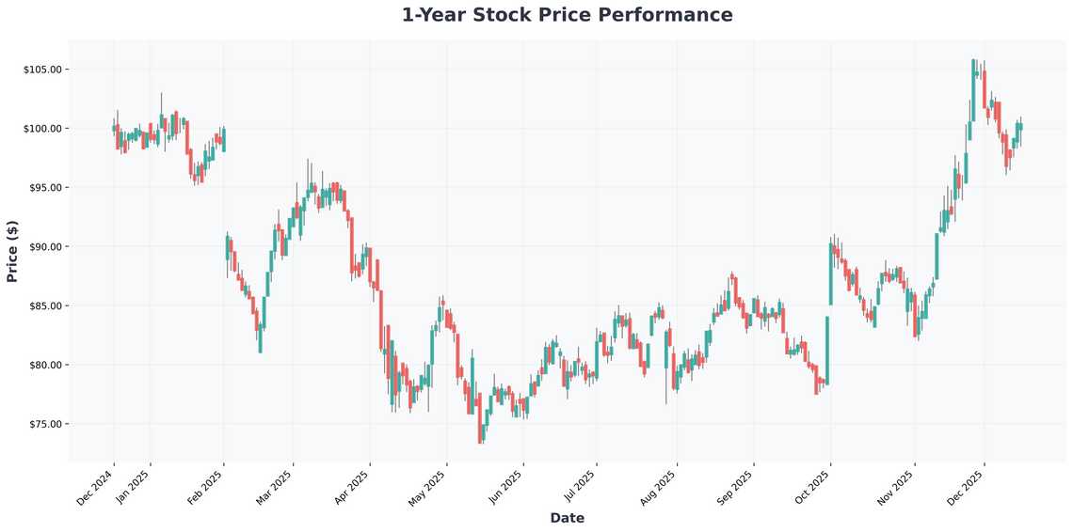Click the 'Price ($)' y-axis label

tap(12, 250)
